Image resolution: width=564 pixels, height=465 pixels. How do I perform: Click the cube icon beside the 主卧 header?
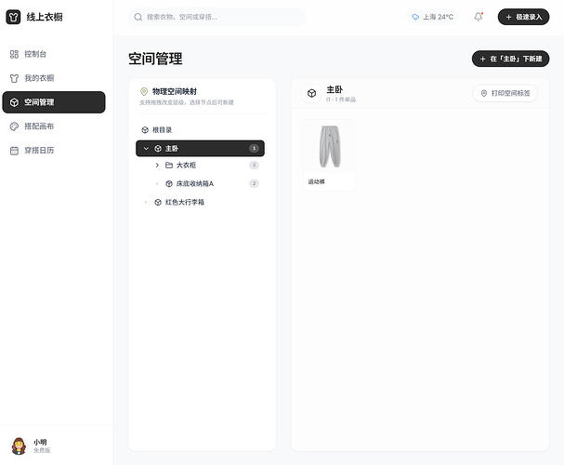coord(312,94)
